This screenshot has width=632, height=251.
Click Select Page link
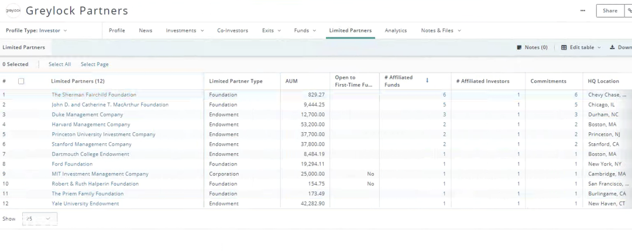coord(94,64)
